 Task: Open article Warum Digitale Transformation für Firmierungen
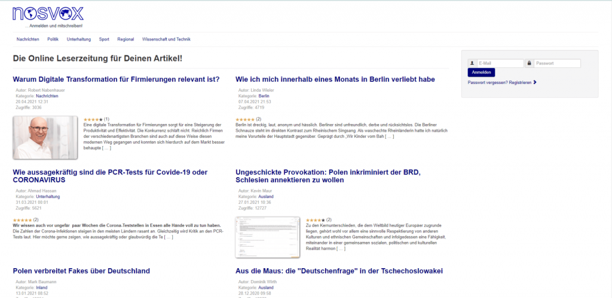(117, 79)
